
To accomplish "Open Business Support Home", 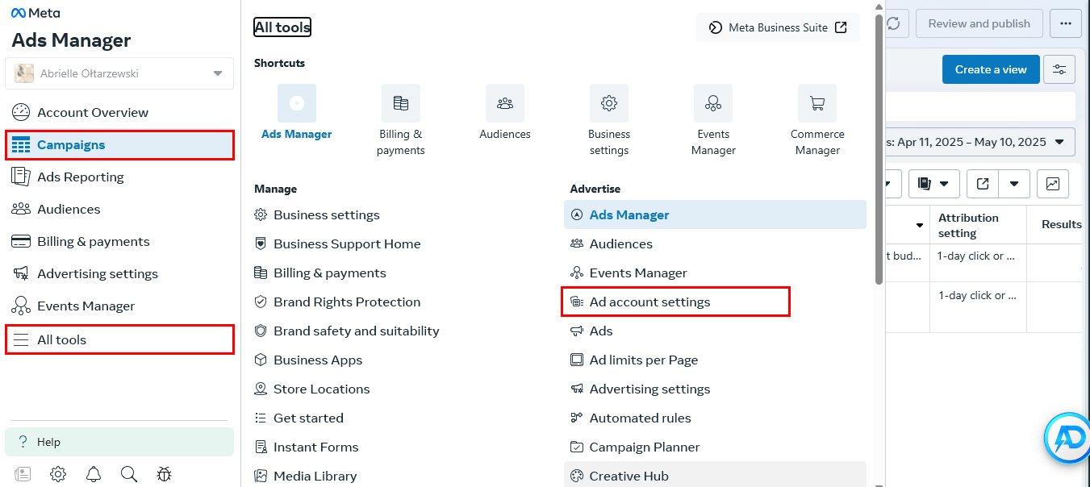I will (337, 244).
